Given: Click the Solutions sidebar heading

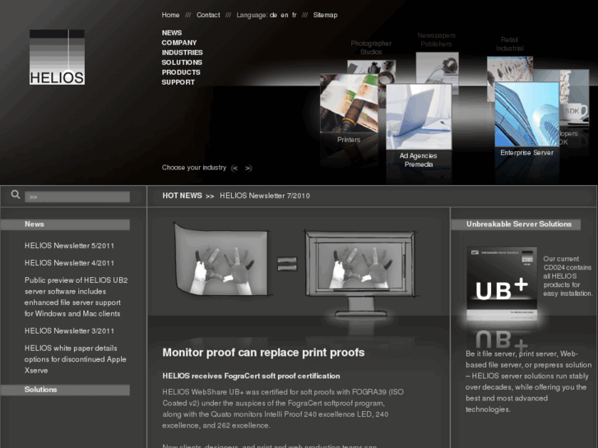Looking at the screenshot, I should coord(65,390).
